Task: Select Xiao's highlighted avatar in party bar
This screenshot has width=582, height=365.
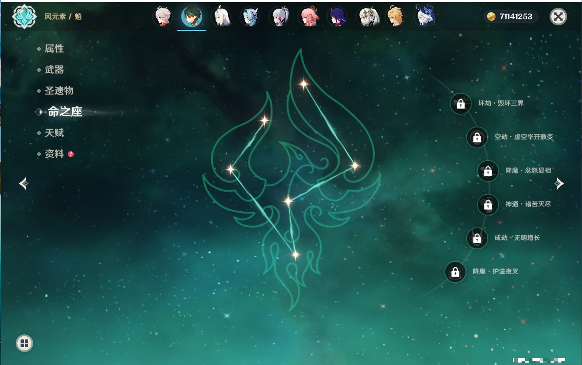Action: click(192, 17)
